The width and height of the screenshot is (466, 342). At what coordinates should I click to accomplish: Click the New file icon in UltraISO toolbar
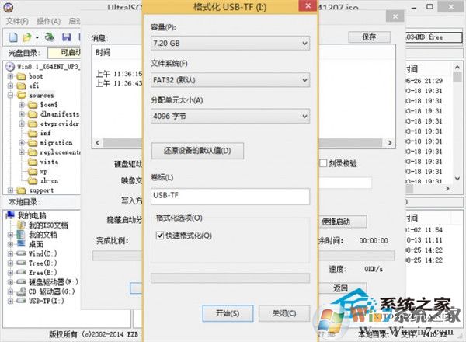[13, 37]
